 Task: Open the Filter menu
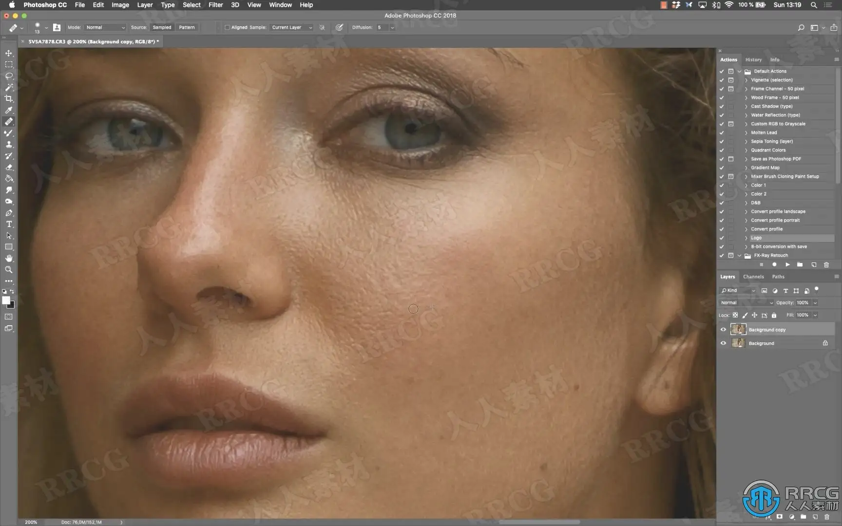pos(215,5)
